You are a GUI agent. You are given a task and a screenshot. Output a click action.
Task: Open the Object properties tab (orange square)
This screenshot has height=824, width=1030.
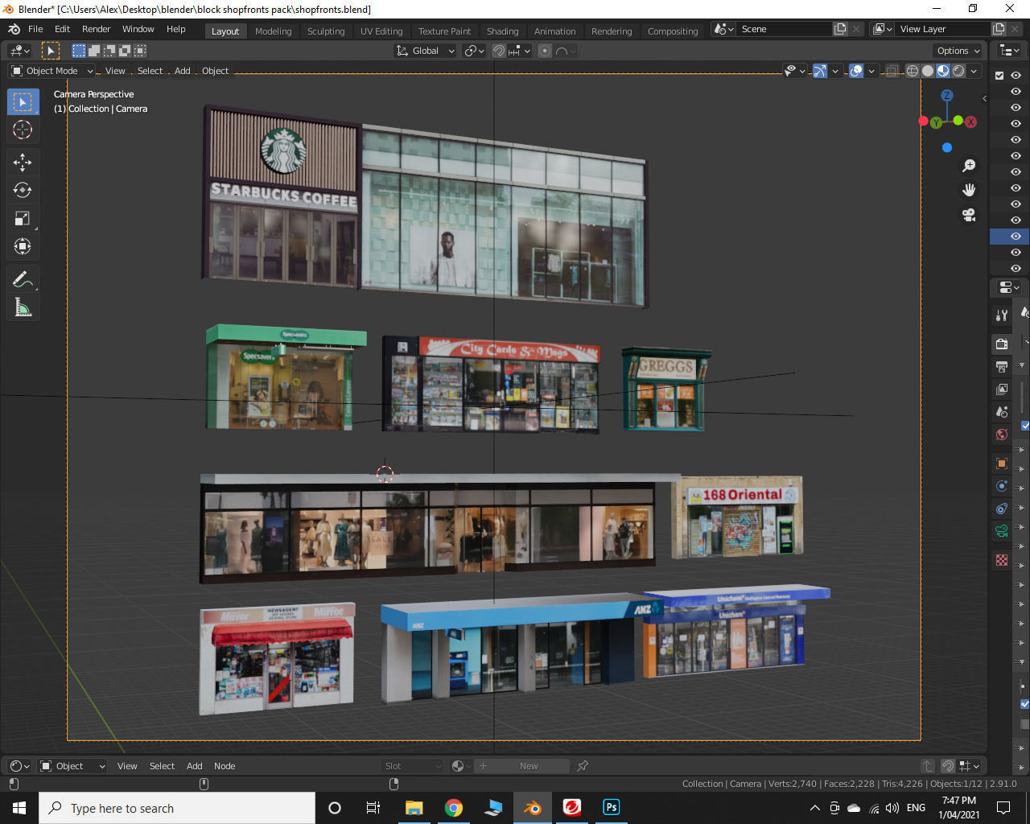tap(1002, 463)
